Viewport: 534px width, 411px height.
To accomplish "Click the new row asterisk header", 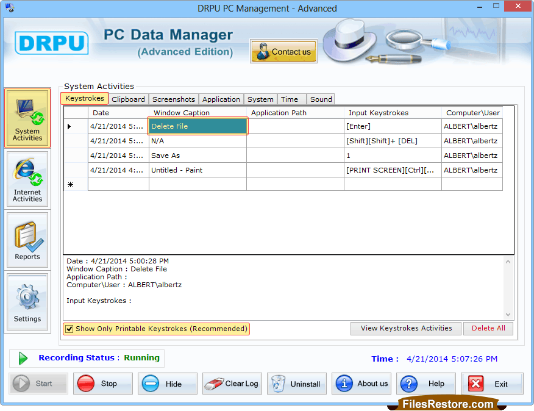I will (x=76, y=184).
